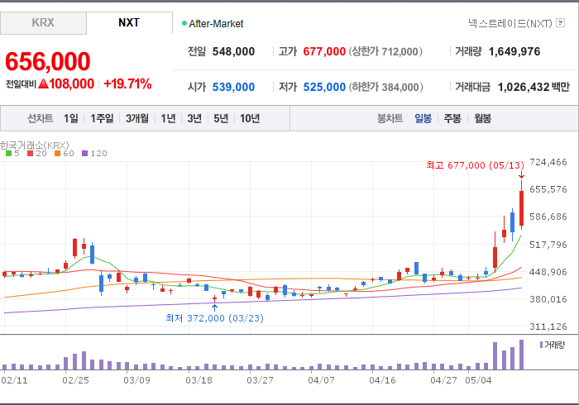
Task: Click the high price 677,000 in the summary
Action: tap(324, 51)
